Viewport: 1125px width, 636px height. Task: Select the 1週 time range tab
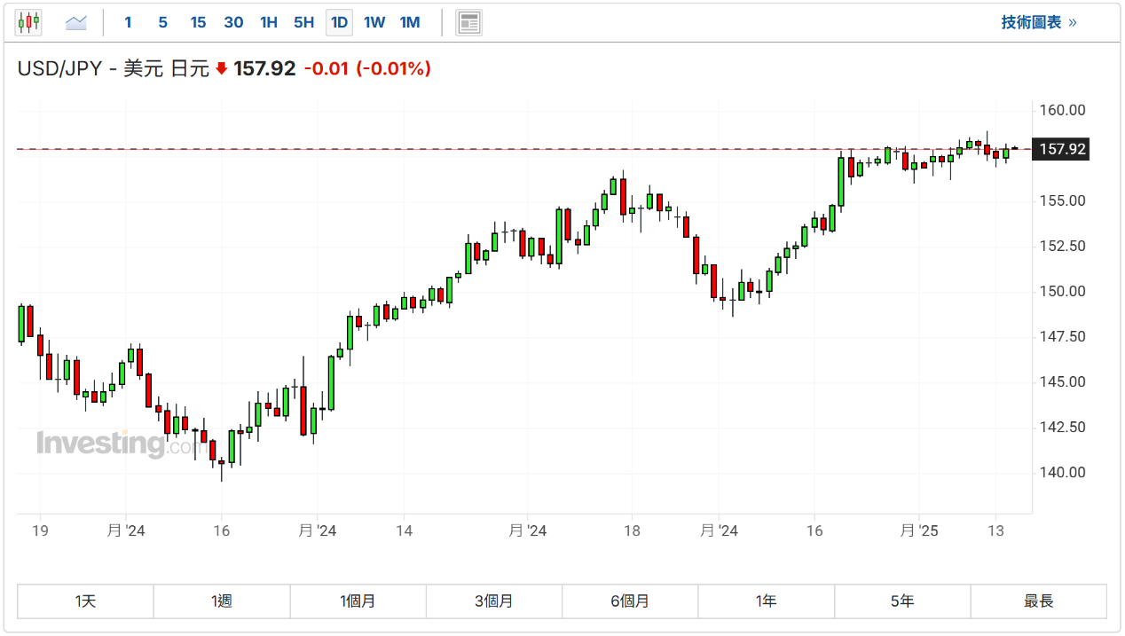pyautogui.click(x=222, y=601)
